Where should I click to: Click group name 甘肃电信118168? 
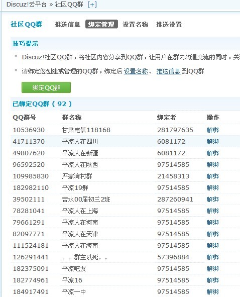point(86,130)
